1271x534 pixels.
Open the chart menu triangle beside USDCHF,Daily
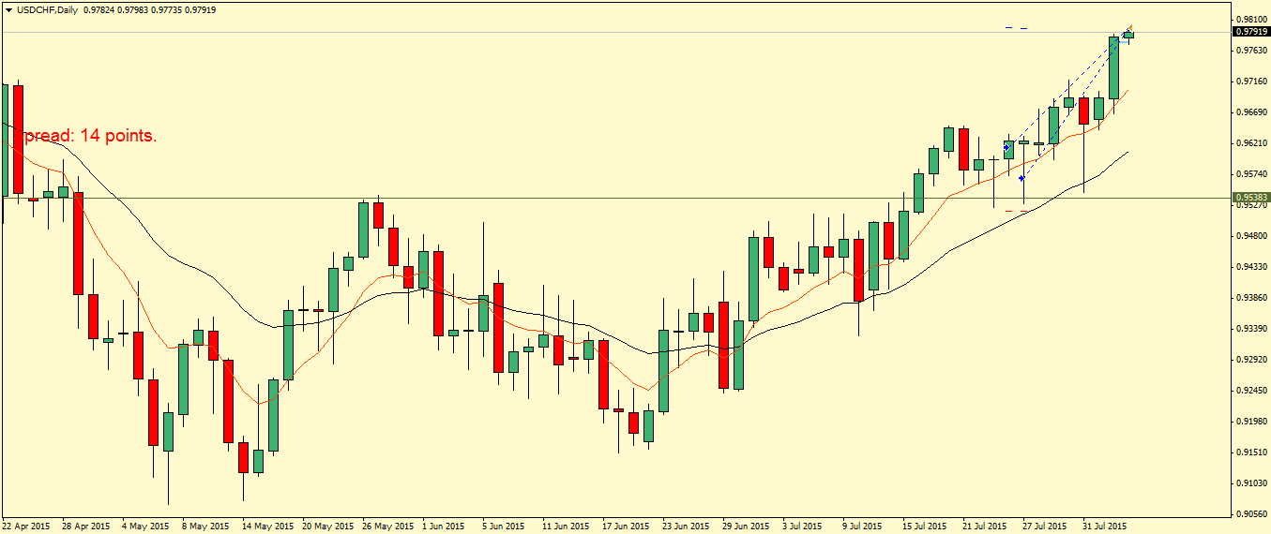pos(8,8)
